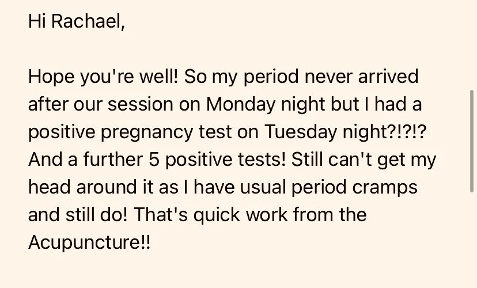
Task: Click the word "pregnancy" in the text
Action: [147, 132]
